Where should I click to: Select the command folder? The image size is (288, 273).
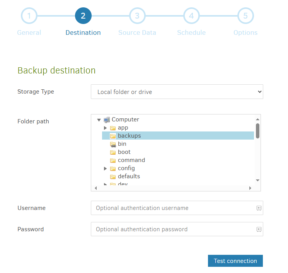pyautogui.click(x=131, y=160)
